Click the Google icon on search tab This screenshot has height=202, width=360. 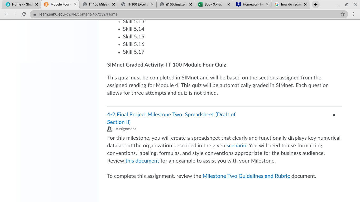(277, 4)
